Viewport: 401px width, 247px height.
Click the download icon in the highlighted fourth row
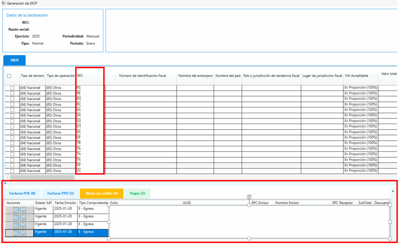coord(23,233)
